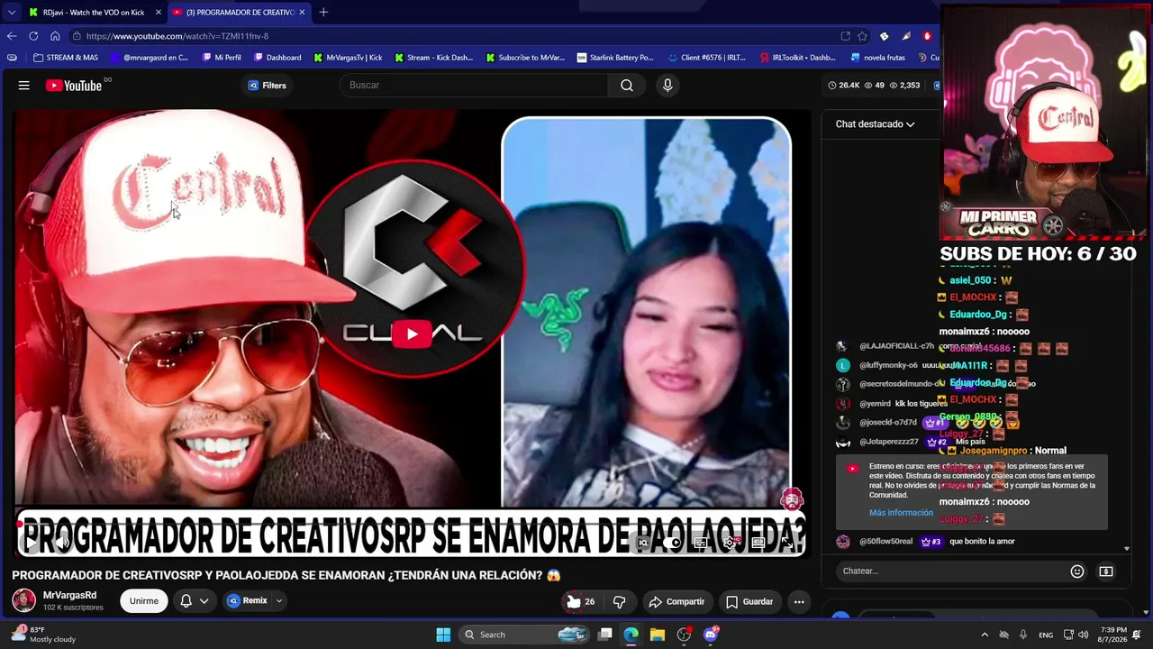
Task: Click the Más información link in chat
Action: point(901,513)
